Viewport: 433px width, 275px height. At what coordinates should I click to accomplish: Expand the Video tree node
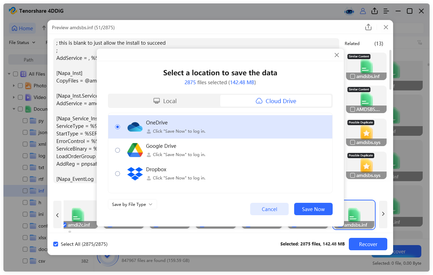pyautogui.click(x=14, y=97)
